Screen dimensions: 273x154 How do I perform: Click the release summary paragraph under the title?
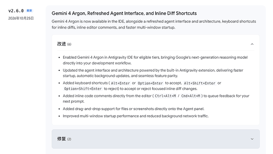coord(154,24)
